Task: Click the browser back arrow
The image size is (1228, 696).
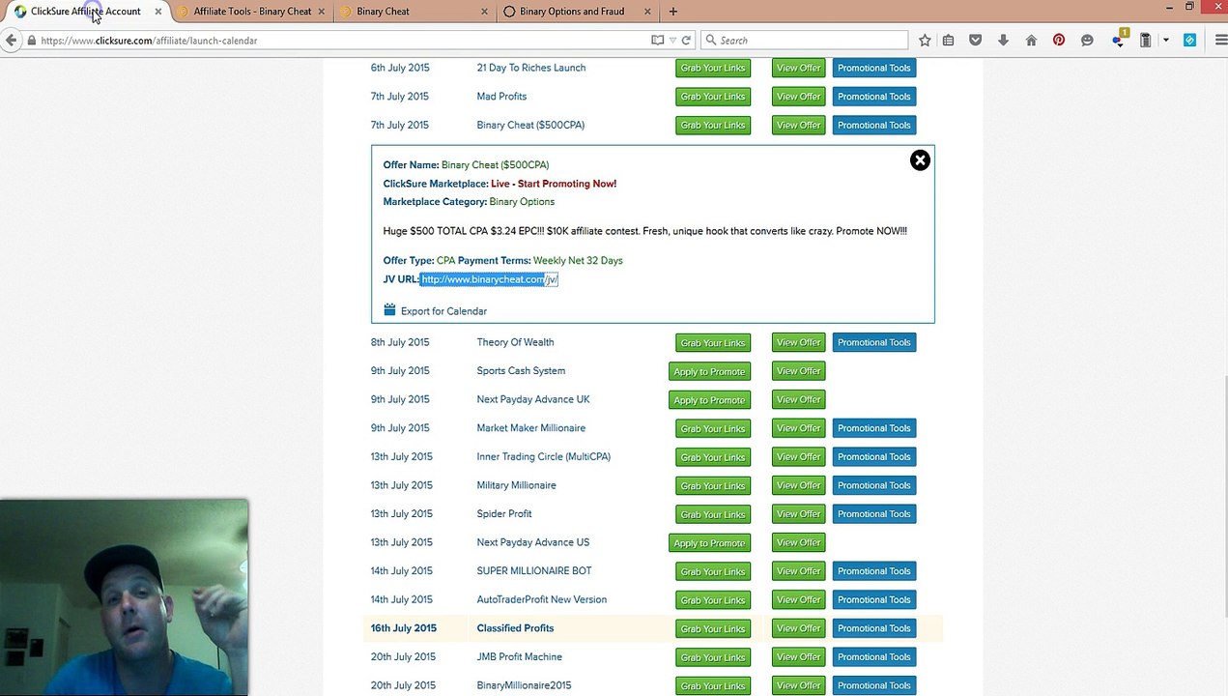Action: point(11,41)
